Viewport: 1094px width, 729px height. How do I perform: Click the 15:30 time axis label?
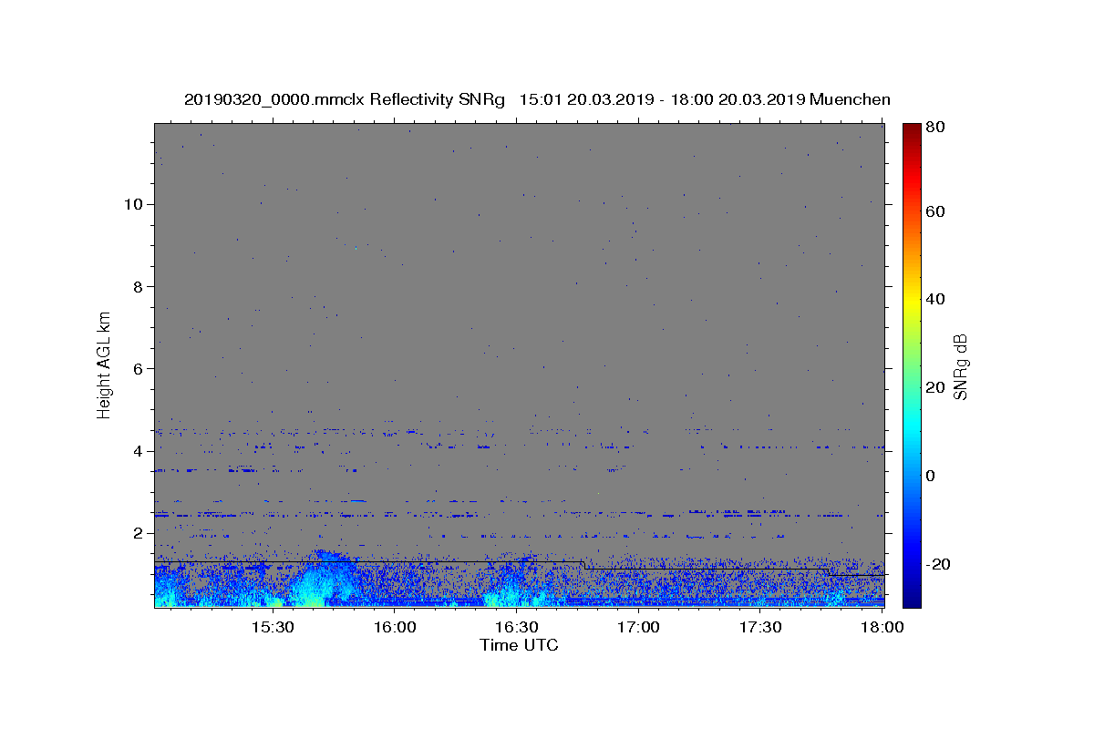(272, 627)
